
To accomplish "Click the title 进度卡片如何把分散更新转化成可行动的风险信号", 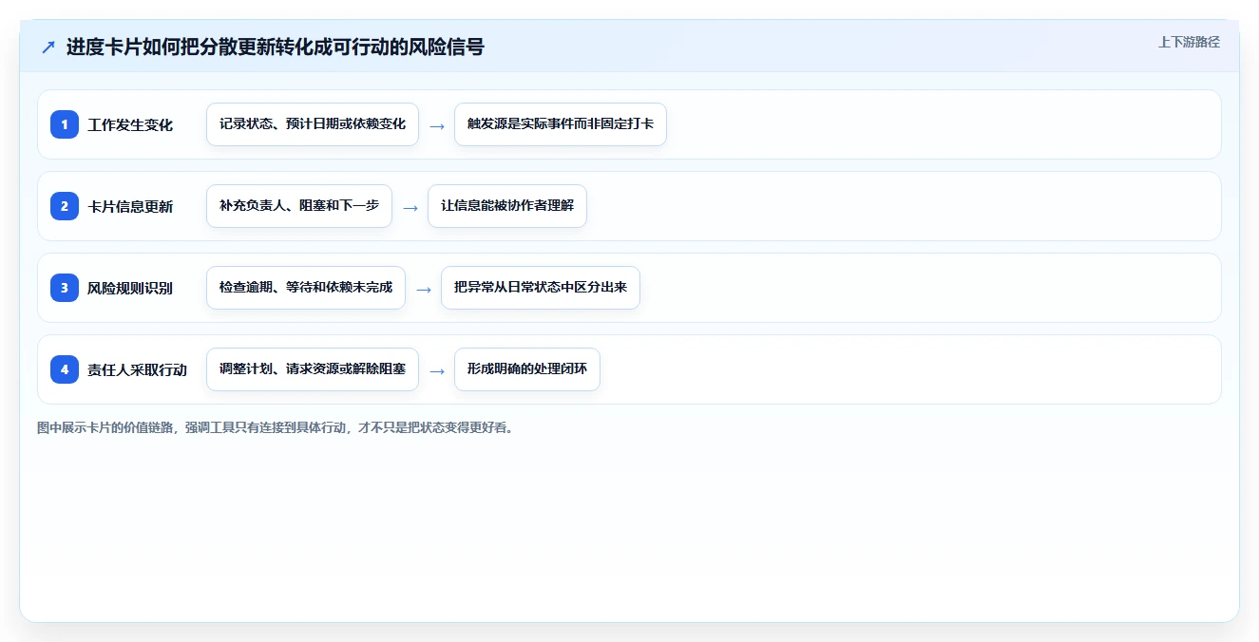I will (275, 47).
